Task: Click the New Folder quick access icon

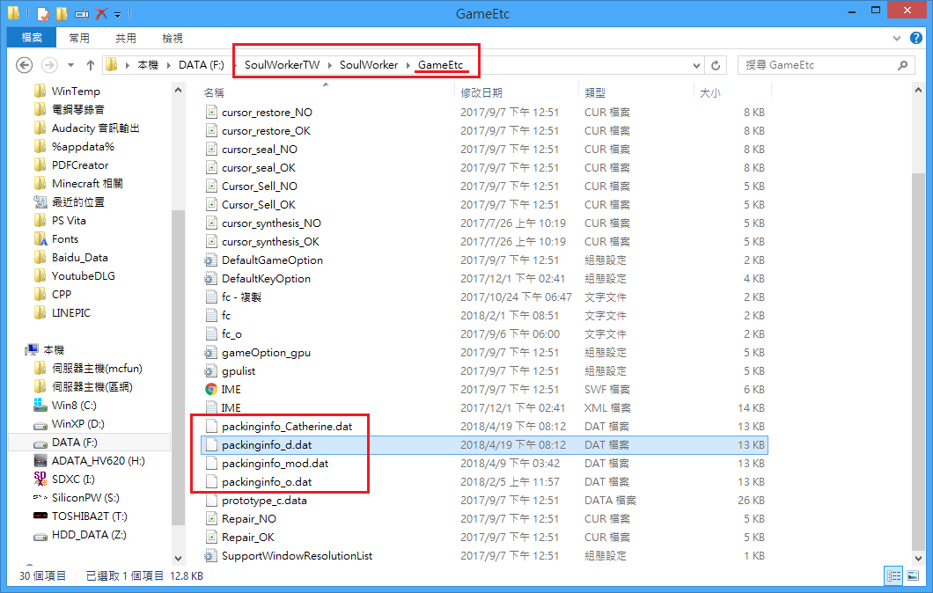Action: 62,13
